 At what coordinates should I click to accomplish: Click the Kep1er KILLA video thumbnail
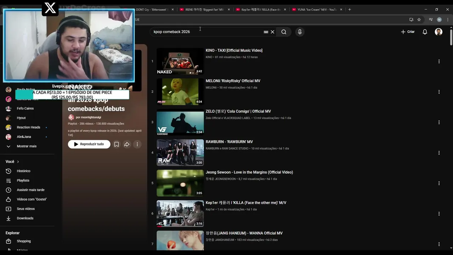(x=180, y=214)
